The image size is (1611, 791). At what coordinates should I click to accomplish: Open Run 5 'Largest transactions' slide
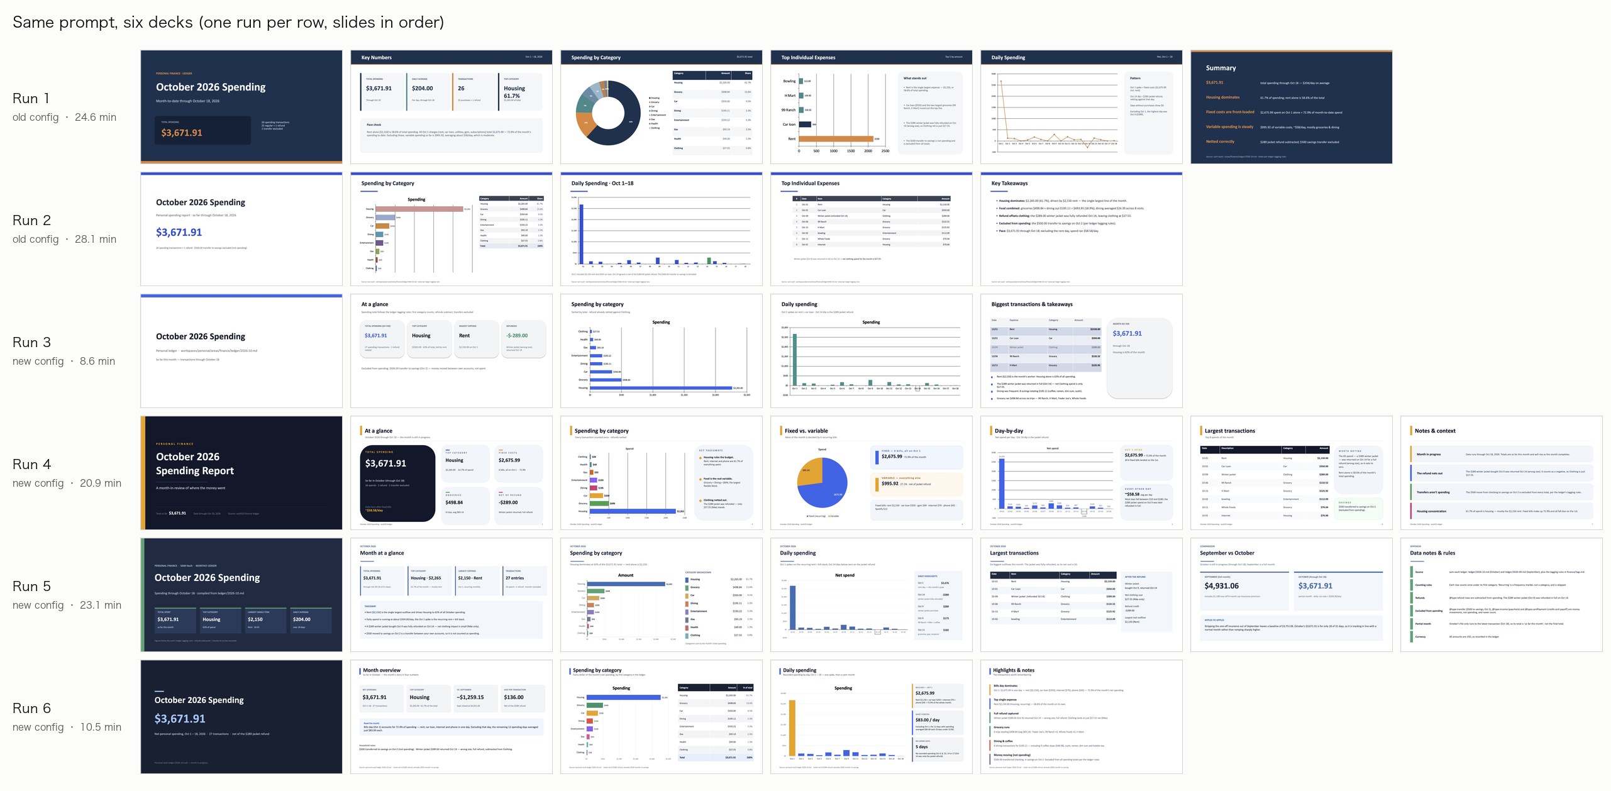1082,595
